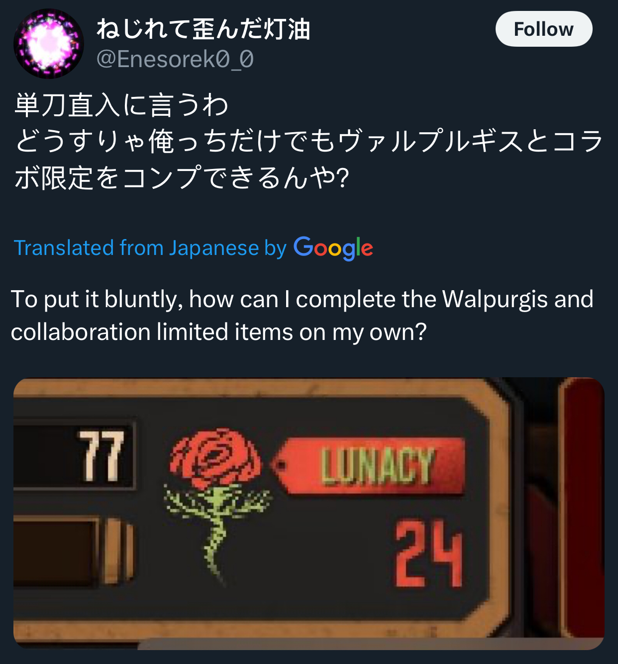The height and width of the screenshot is (664, 618).
Task: Select the line 単刀直入に言うわ
Action: point(121,105)
